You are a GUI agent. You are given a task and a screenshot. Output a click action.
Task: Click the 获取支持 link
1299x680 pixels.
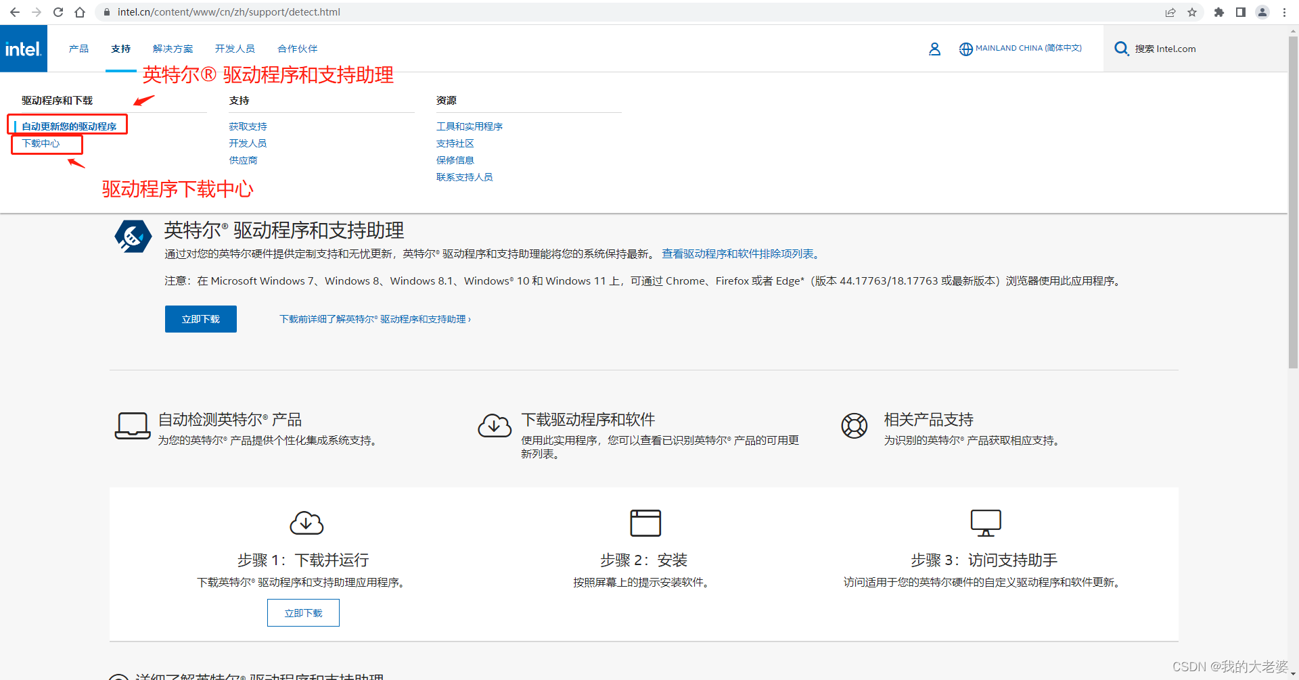tap(248, 126)
